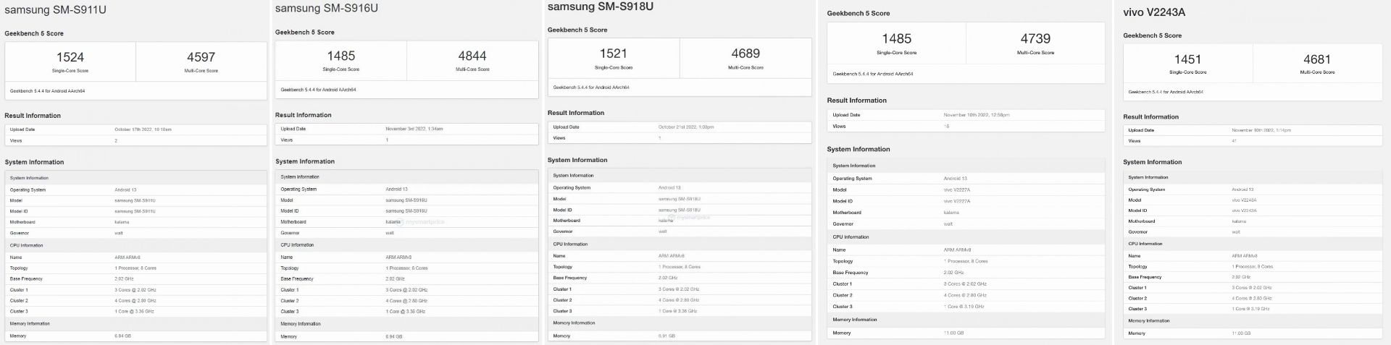
Task: Click the Model value 'samsung SM-S916U' in table
Action: click(x=406, y=200)
